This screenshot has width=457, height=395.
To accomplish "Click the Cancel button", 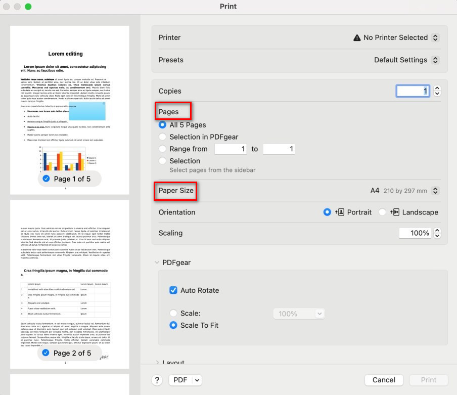I will click(x=384, y=380).
